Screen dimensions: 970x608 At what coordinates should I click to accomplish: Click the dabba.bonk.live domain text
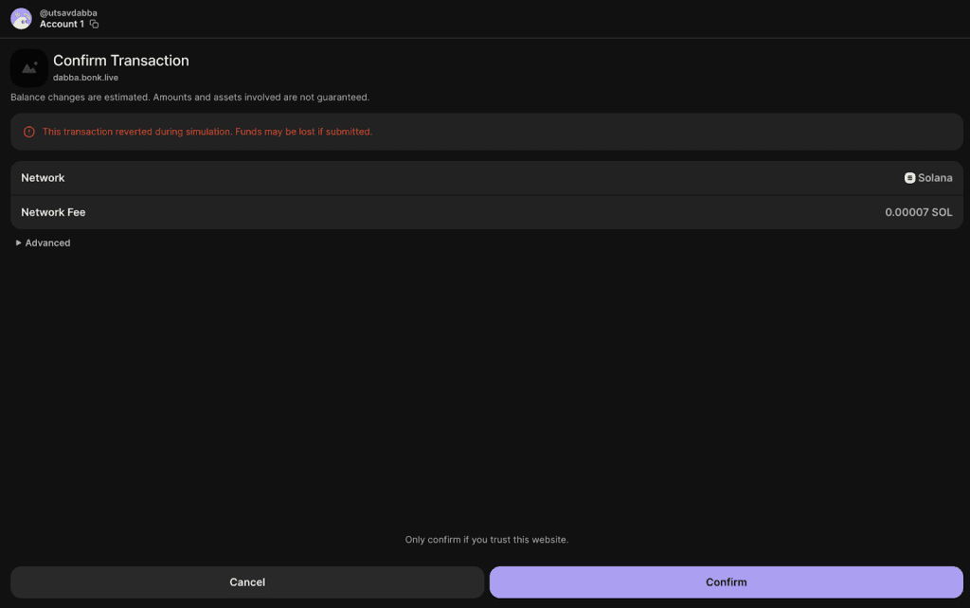(85, 78)
